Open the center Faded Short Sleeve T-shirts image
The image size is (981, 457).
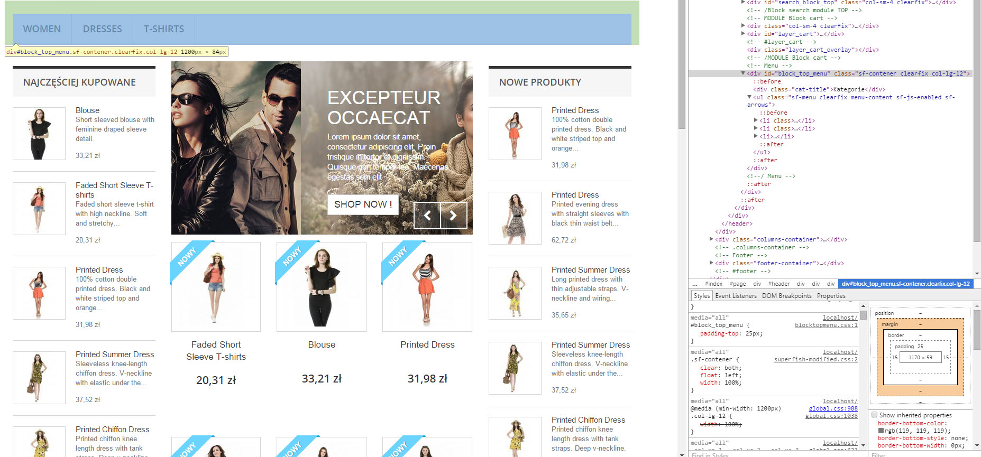pos(216,287)
